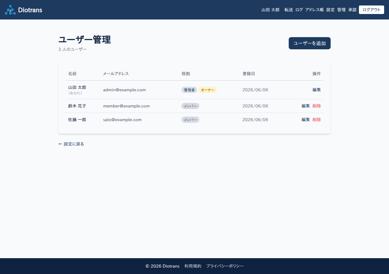Select 設定 in the header navigation
The height and width of the screenshot is (274, 389).
pos(330,10)
